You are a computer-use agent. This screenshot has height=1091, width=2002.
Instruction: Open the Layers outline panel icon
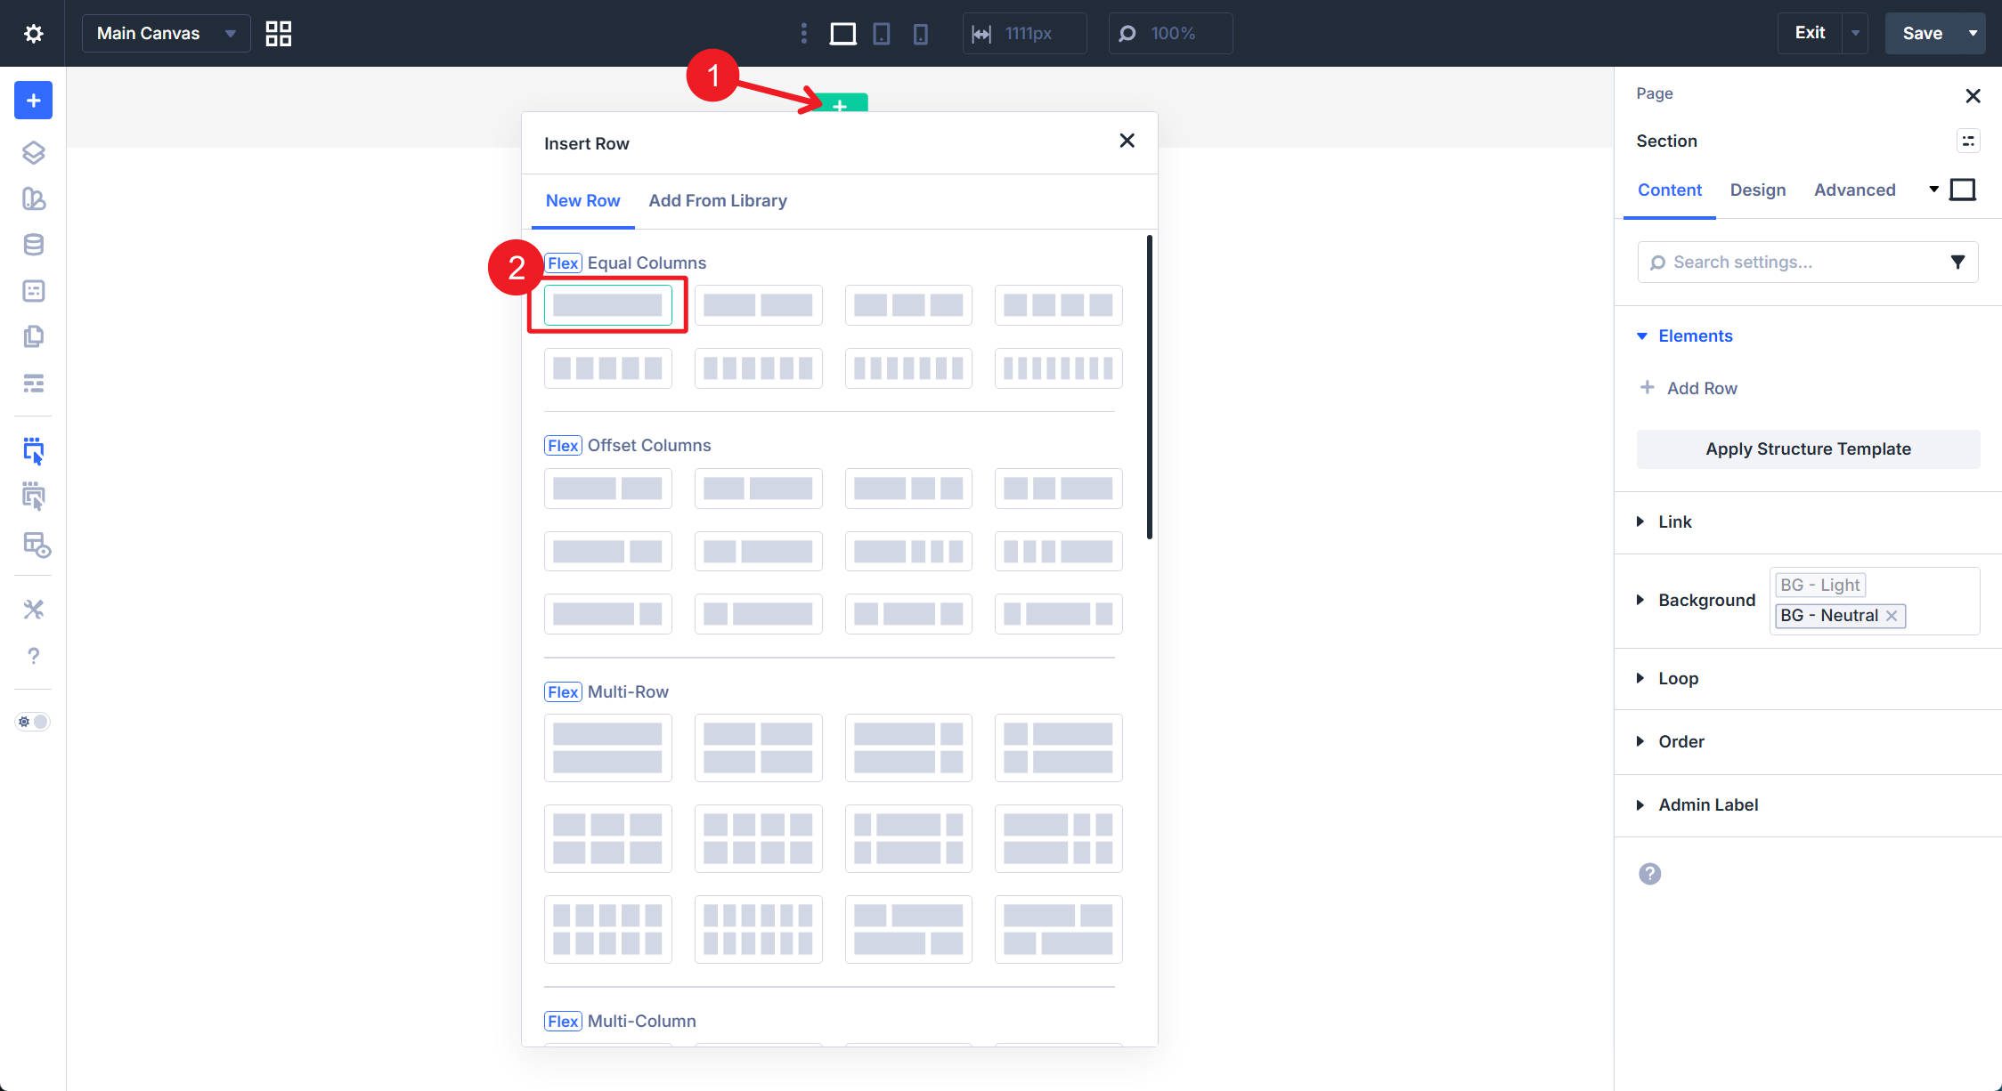(x=33, y=152)
